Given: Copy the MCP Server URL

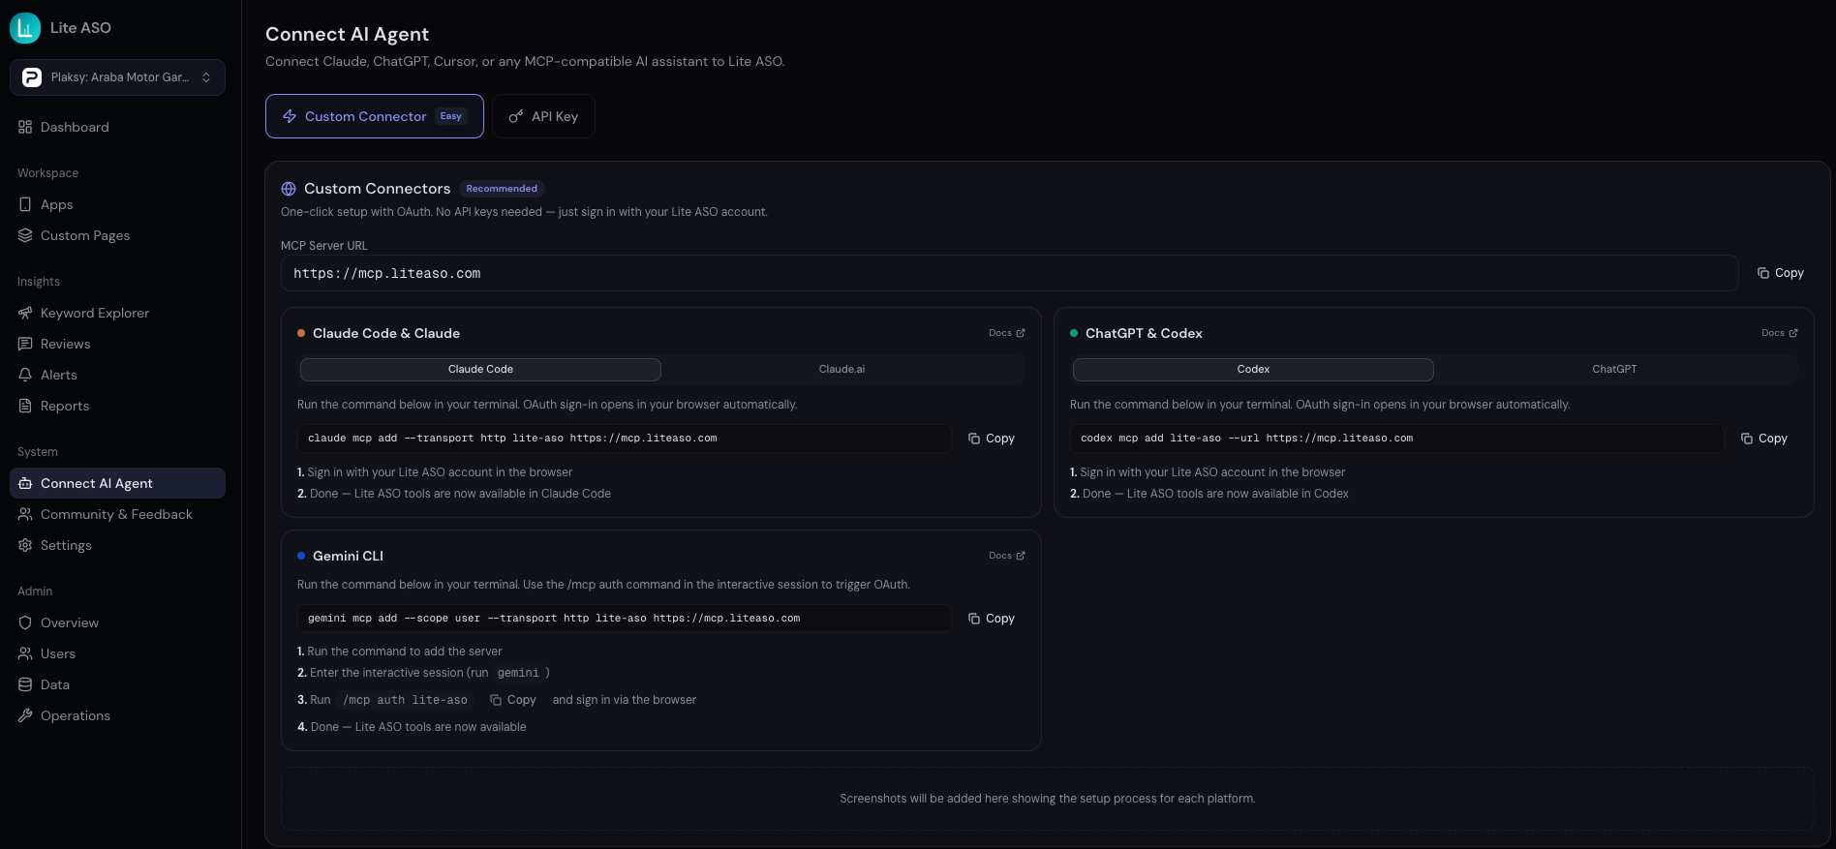Looking at the screenshot, I should click(x=1780, y=273).
